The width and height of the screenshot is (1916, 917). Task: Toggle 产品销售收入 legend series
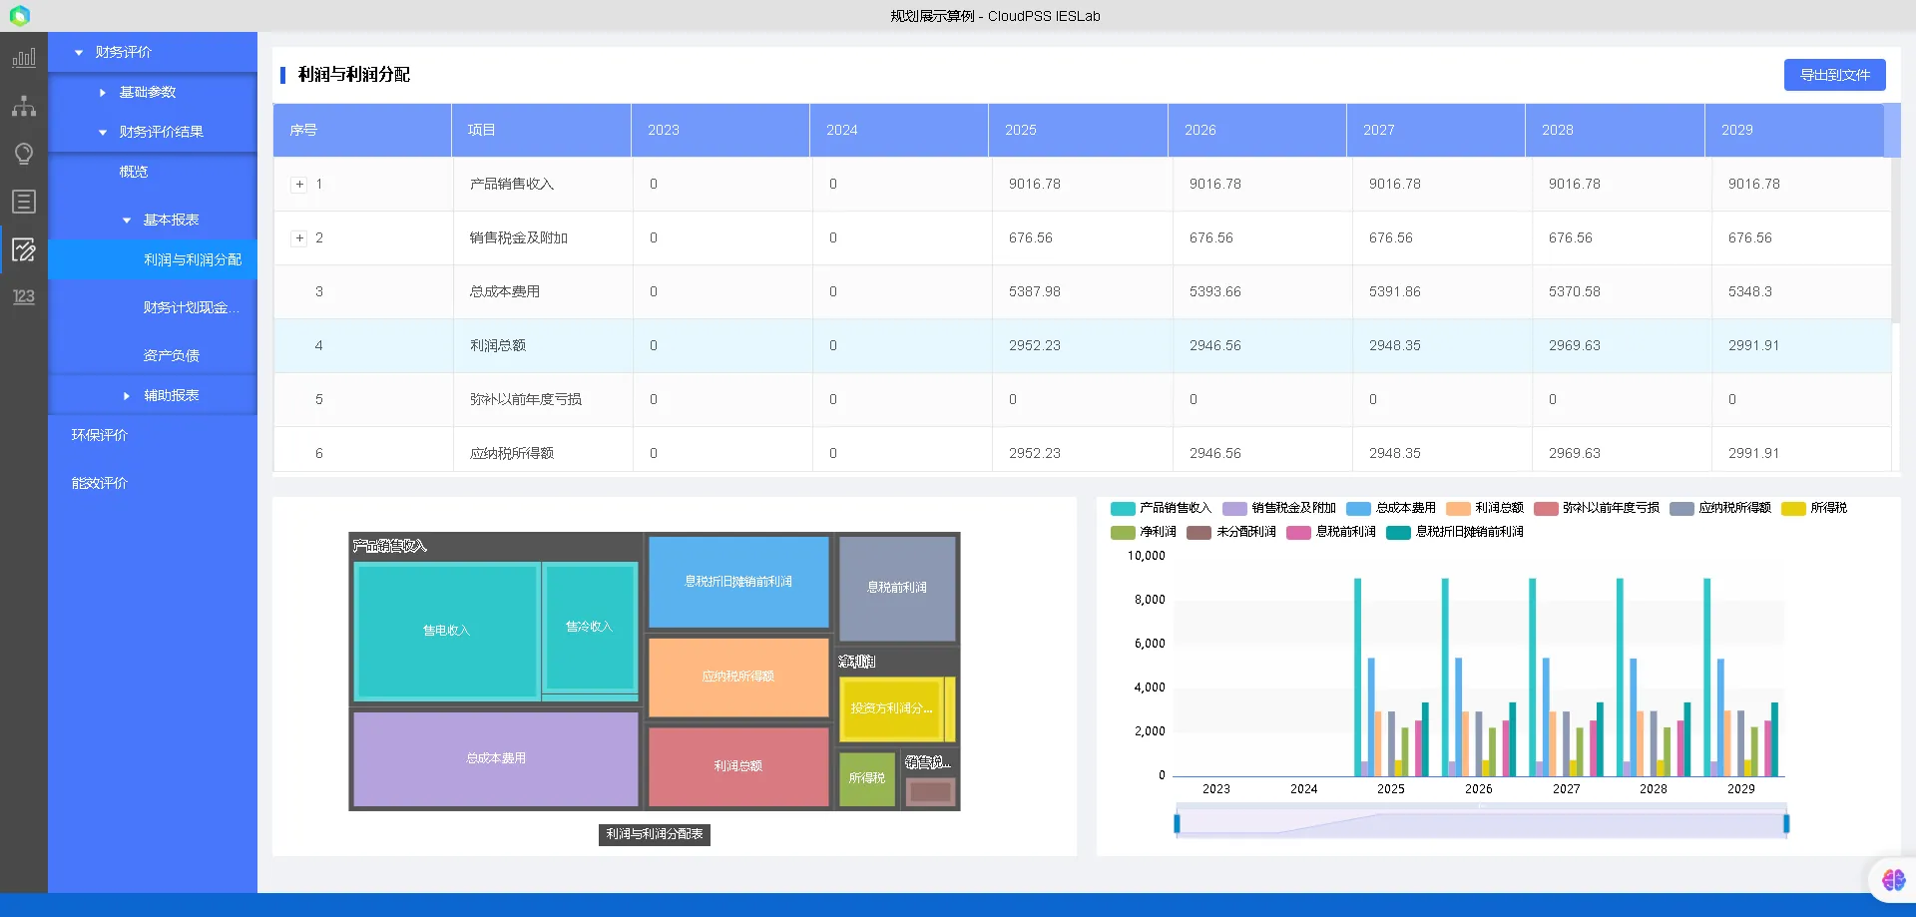coord(1161,508)
